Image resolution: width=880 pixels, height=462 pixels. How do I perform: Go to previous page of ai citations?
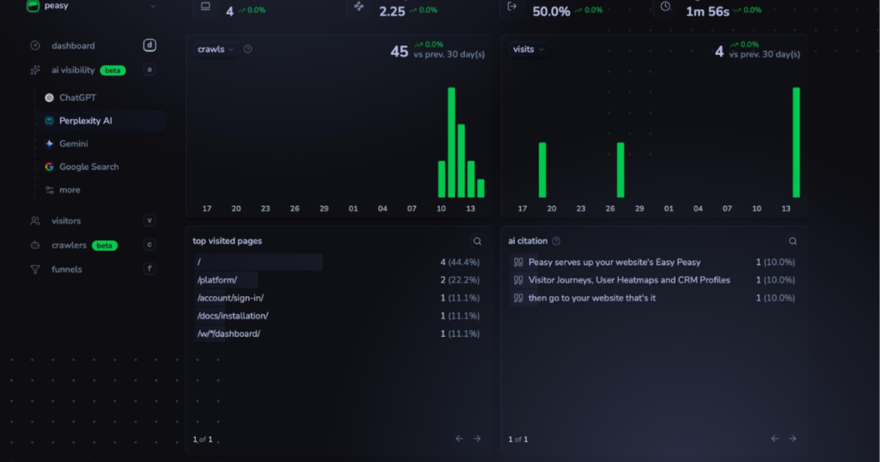point(774,439)
